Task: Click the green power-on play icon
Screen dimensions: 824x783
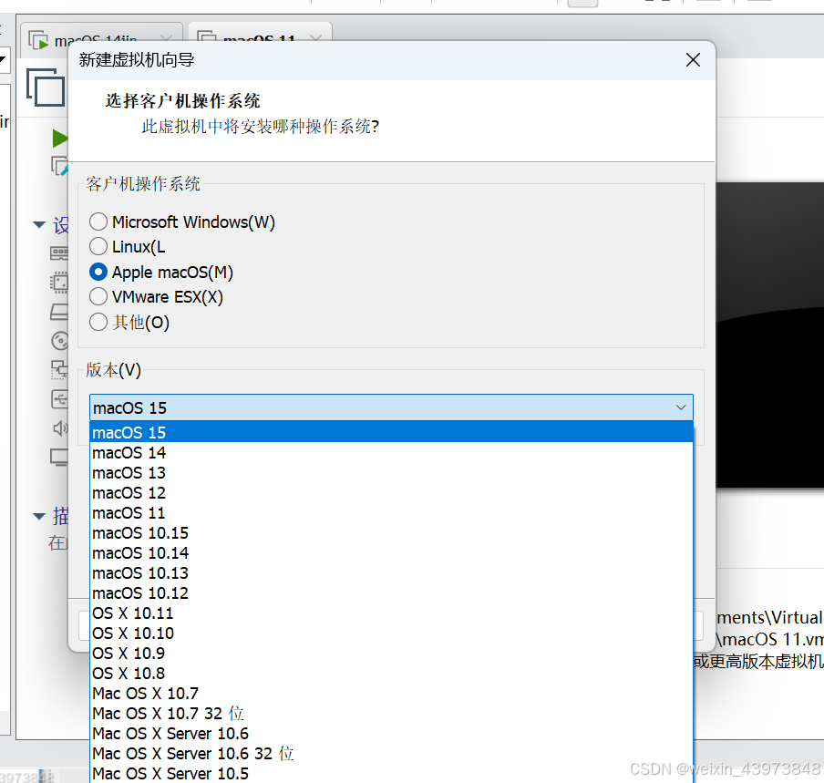Action: click(60, 139)
